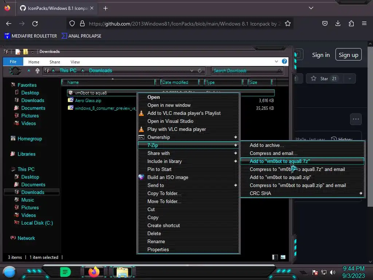Expand the CRC SHA submenu
The width and height of the screenshot is (373, 280).
coord(302,193)
